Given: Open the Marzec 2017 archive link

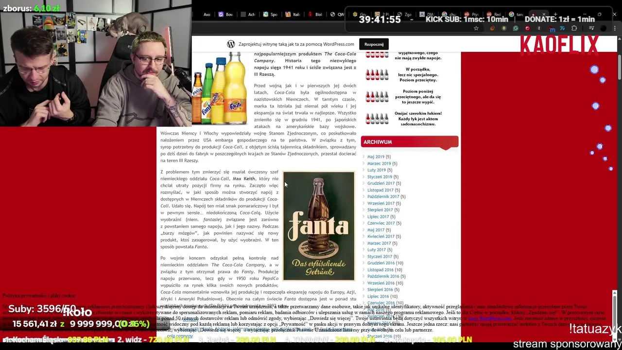Looking at the screenshot, I should pyautogui.click(x=379, y=244).
